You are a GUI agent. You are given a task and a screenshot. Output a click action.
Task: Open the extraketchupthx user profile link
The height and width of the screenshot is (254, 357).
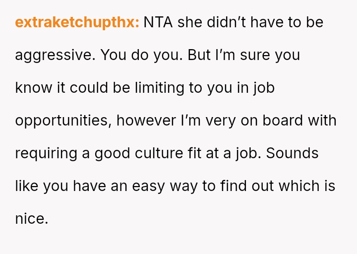(x=77, y=23)
